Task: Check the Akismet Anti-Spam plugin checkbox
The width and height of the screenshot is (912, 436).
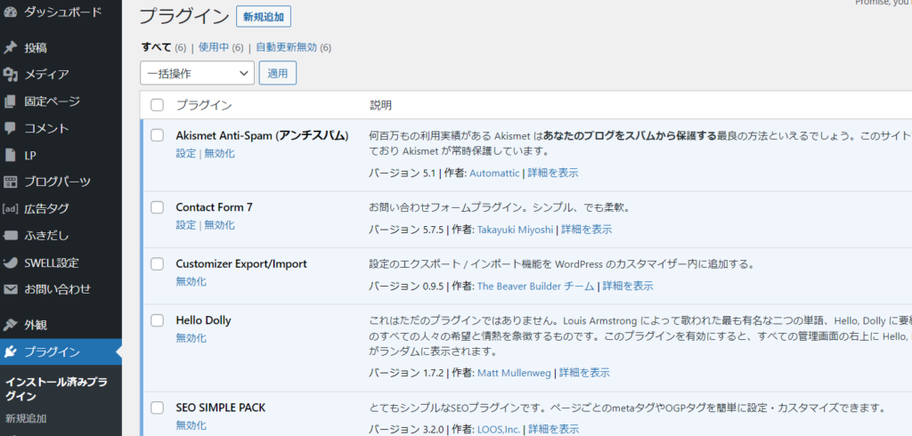Action: point(157,135)
